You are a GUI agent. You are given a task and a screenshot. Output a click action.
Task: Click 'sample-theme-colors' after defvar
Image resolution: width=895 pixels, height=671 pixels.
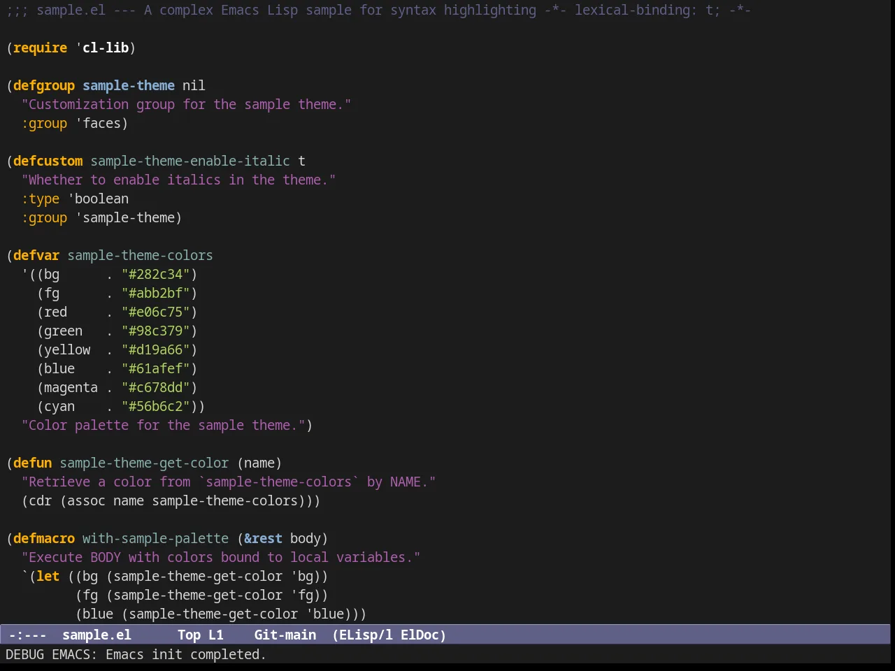pyautogui.click(x=140, y=255)
